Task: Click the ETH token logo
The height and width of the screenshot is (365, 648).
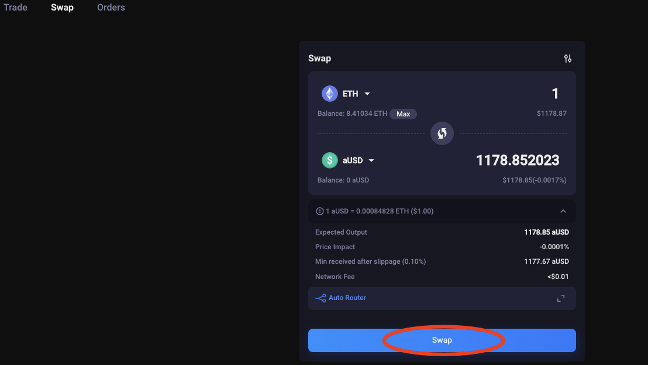Action: tap(330, 94)
